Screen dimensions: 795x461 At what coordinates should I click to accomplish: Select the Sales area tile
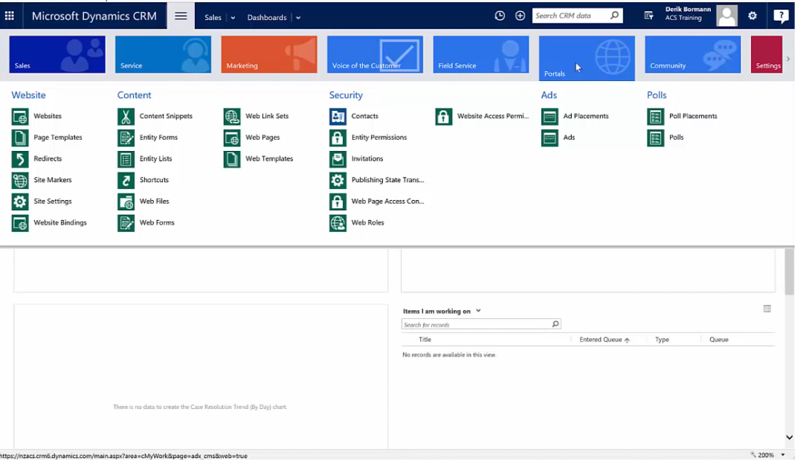(x=57, y=54)
